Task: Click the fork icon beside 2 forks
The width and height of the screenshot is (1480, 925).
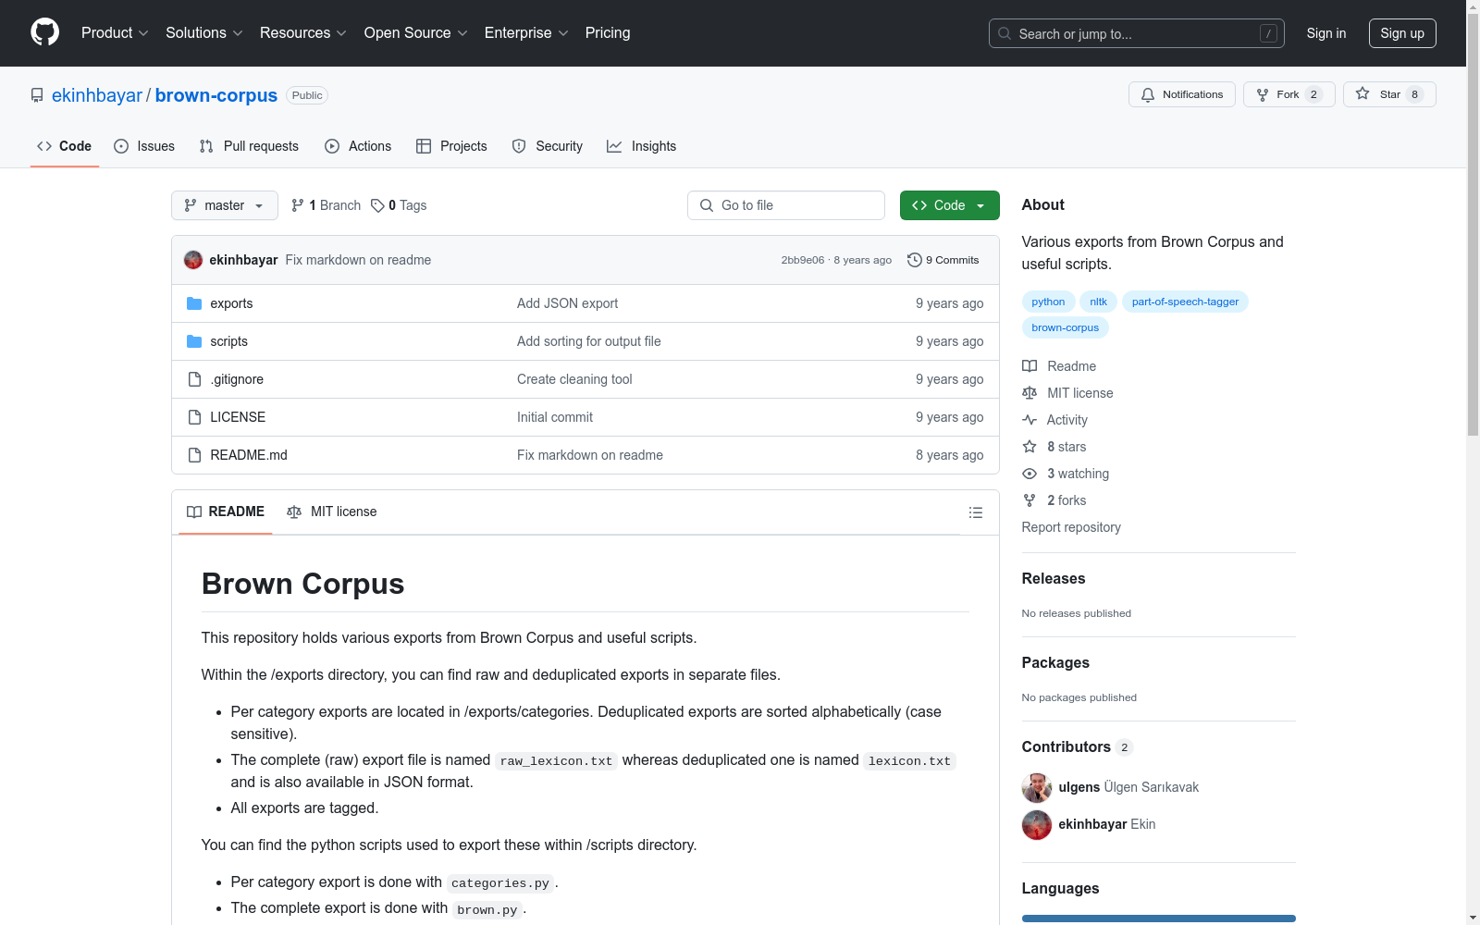Action: coord(1030,500)
